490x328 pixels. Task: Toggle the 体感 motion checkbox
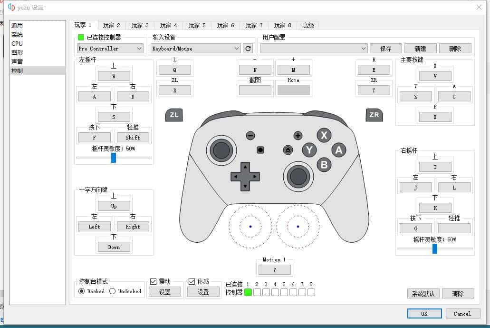coord(192,282)
